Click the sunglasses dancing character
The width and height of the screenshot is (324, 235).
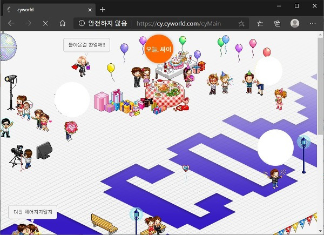6,128
